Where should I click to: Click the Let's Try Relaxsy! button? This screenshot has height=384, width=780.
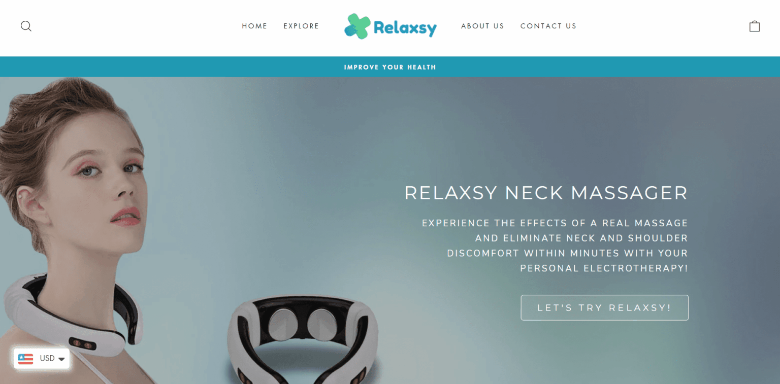pos(604,307)
